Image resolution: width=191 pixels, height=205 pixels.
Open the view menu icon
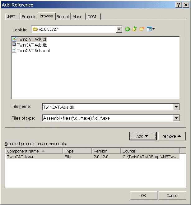click(x=151, y=29)
